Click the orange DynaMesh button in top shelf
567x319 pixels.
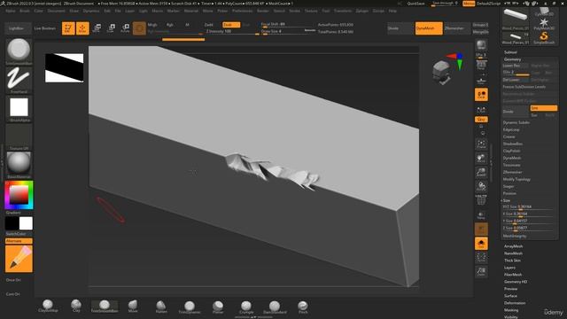click(x=429, y=28)
